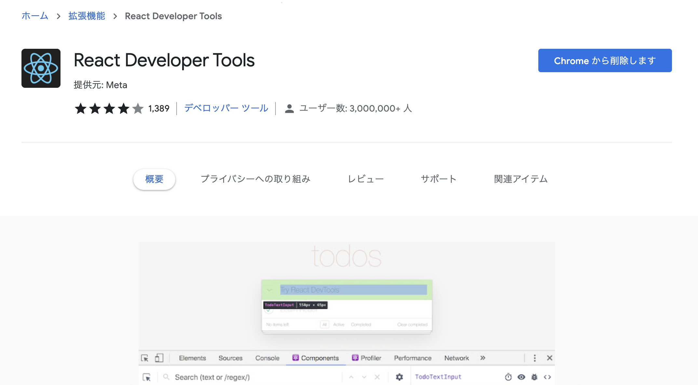The image size is (698, 385).
Task: Click the React Developer Tools atom logo
Action: 41,68
